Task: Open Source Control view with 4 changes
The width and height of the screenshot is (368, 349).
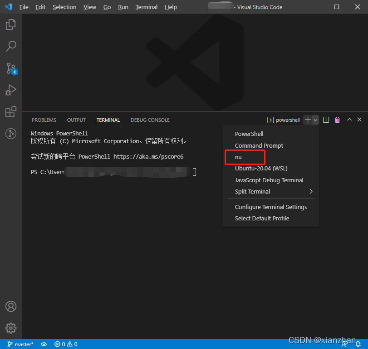Action: click(11, 69)
